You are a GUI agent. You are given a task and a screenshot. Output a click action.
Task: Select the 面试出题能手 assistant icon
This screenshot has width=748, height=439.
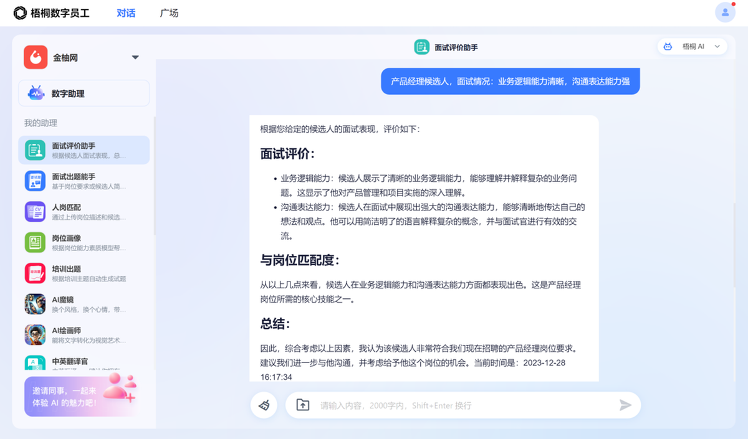click(x=35, y=181)
